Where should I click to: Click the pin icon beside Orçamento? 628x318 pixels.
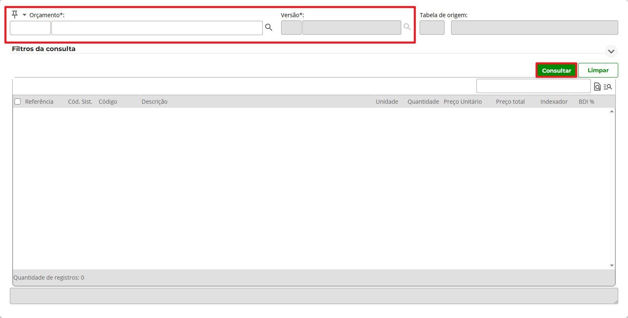[15, 15]
